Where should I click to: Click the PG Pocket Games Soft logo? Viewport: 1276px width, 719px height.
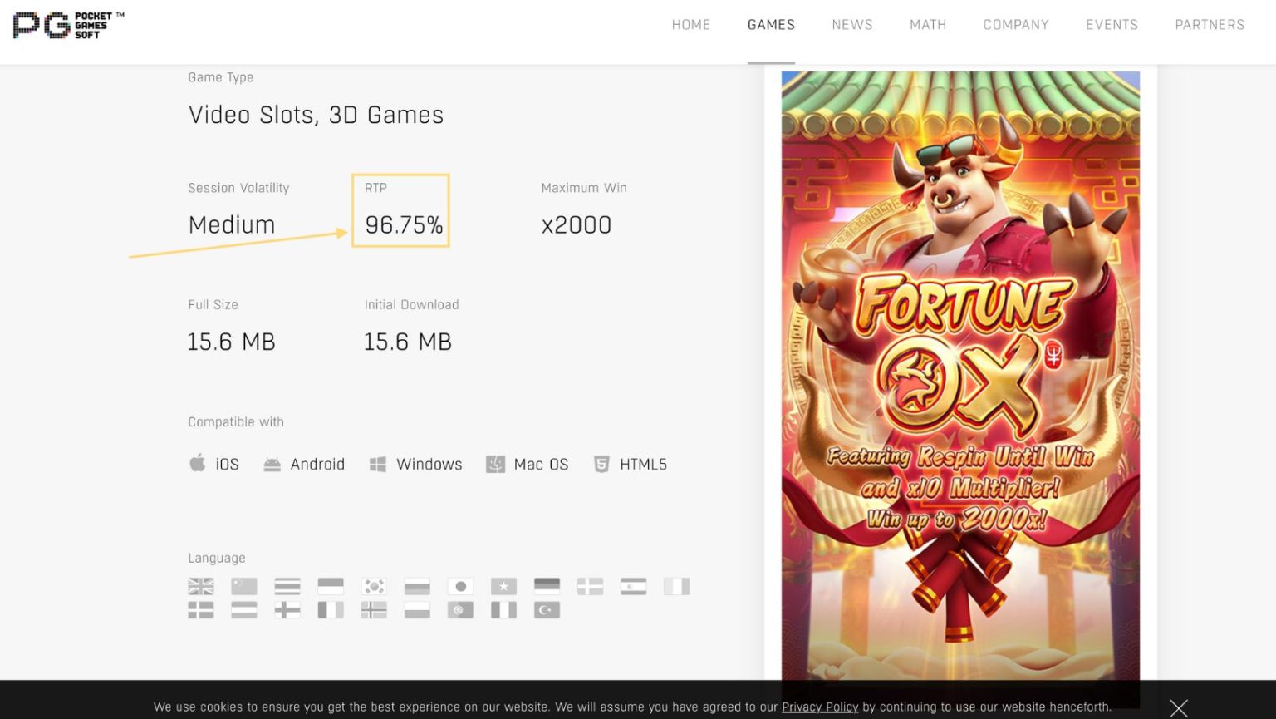[x=68, y=25]
